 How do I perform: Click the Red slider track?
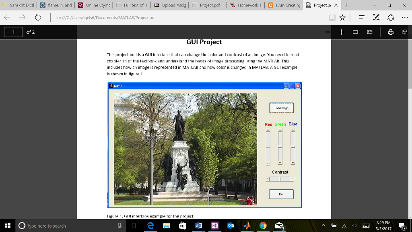(x=268, y=147)
